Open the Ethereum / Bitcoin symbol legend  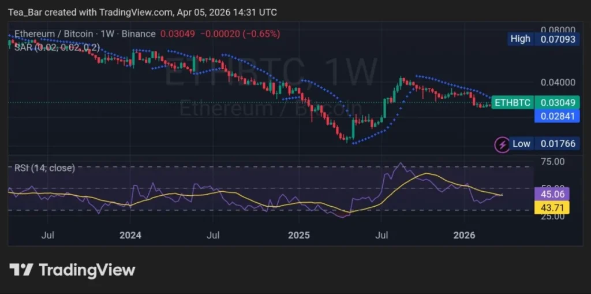tap(85, 34)
